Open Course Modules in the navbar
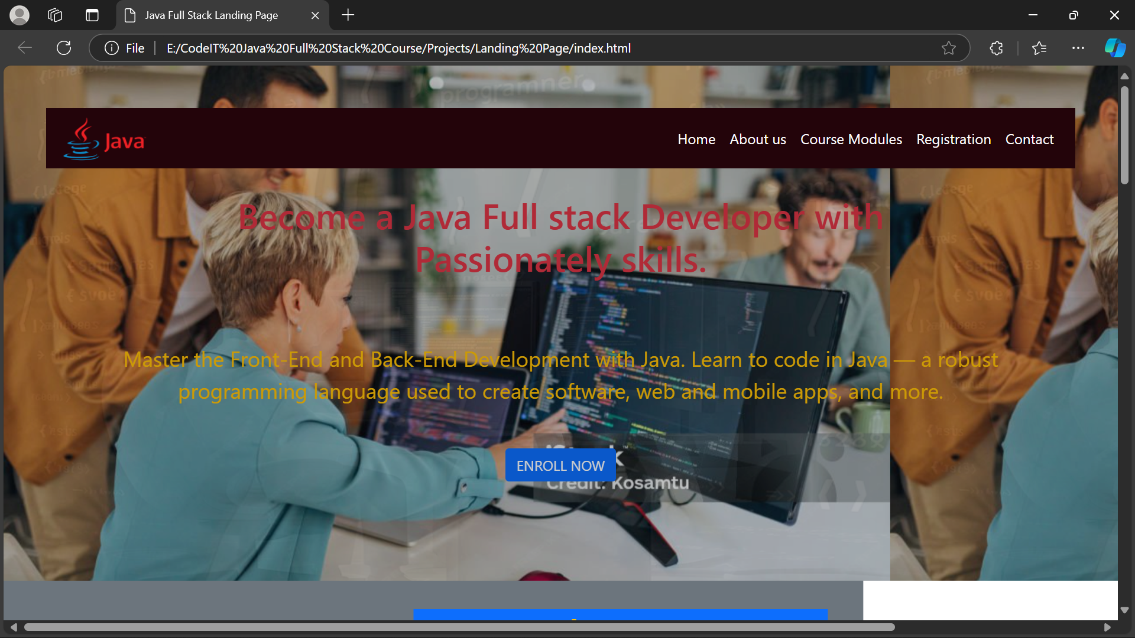 click(x=851, y=139)
